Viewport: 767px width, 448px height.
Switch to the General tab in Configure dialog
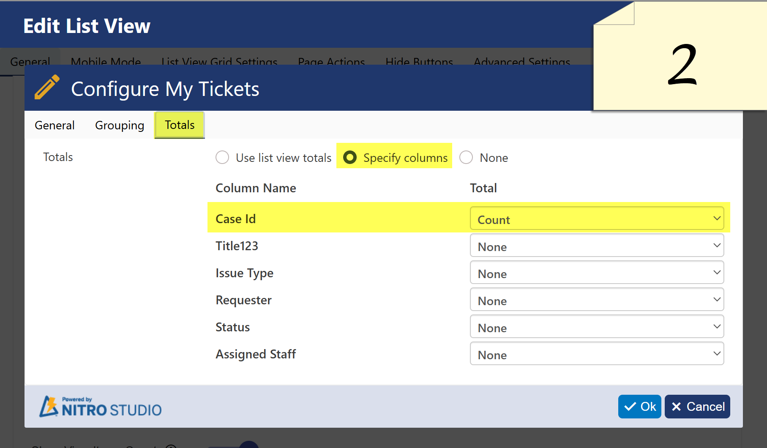point(55,126)
